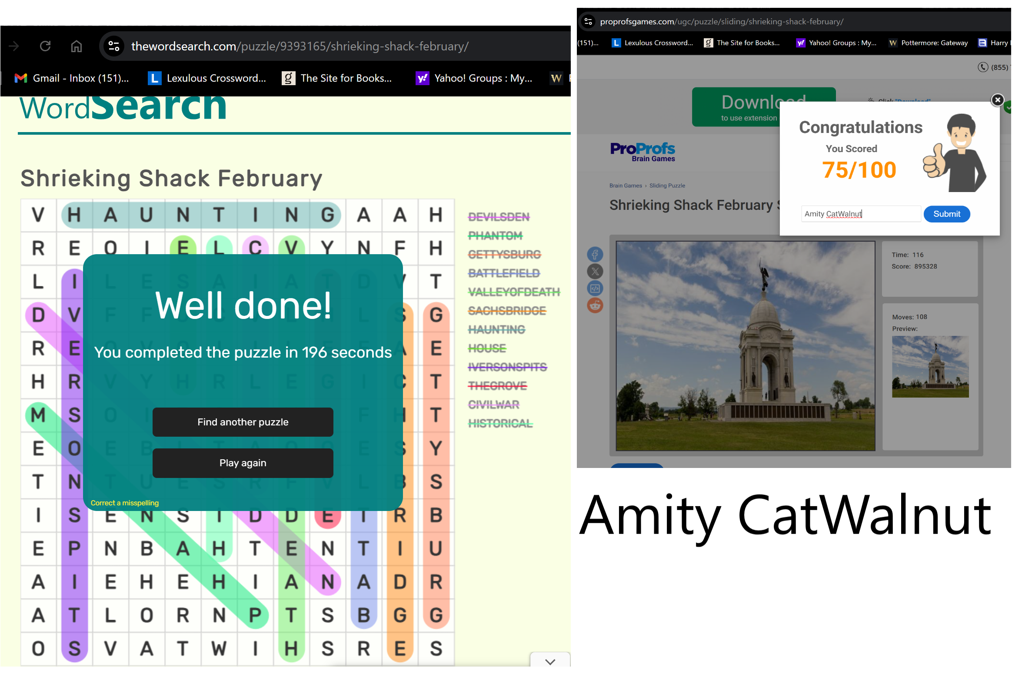Click the embed code share icon
This screenshot has width=1012, height=690.
595,289
